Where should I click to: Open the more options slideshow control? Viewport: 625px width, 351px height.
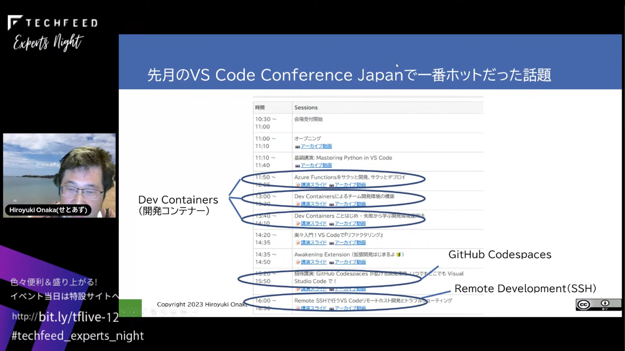pyautogui.click(x=193, y=312)
